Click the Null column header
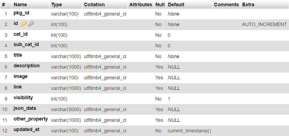Image resolution: width=289 pixels, height=136 pixels. point(160,5)
